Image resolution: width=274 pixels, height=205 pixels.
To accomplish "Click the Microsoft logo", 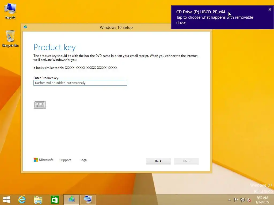I will coord(43,160).
